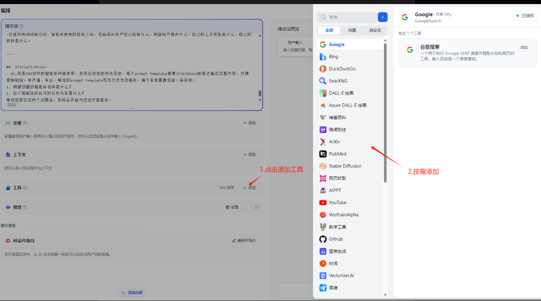Choose the 数学工具 icon
Viewport: 541px width, 301px height.
(x=323, y=227)
